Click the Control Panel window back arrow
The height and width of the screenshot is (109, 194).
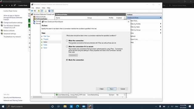click(x=2, y=5)
